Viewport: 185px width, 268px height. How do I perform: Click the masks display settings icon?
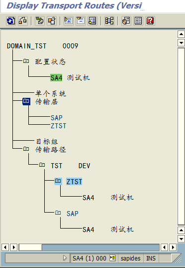[126, 21]
